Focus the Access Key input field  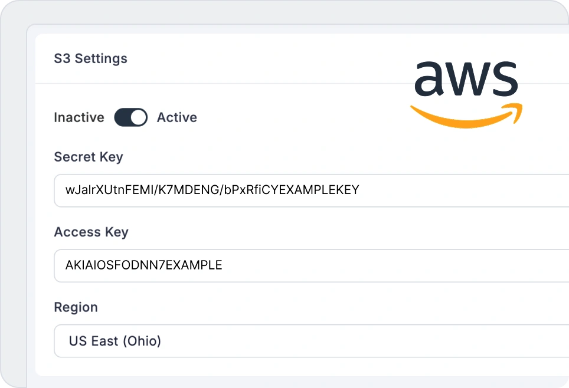click(312, 265)
